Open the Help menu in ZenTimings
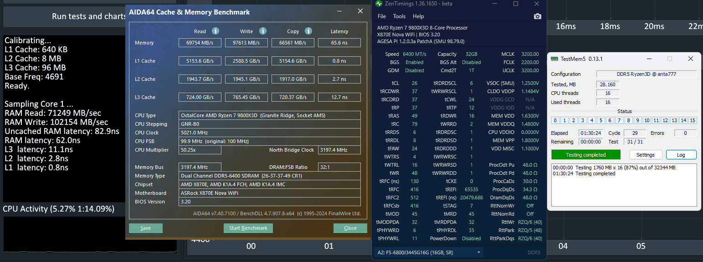703x262 pixels. pos(418,16)
